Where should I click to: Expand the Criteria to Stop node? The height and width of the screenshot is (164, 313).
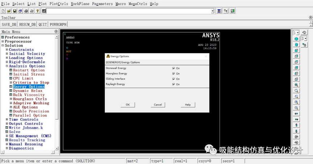click(11, 82)
